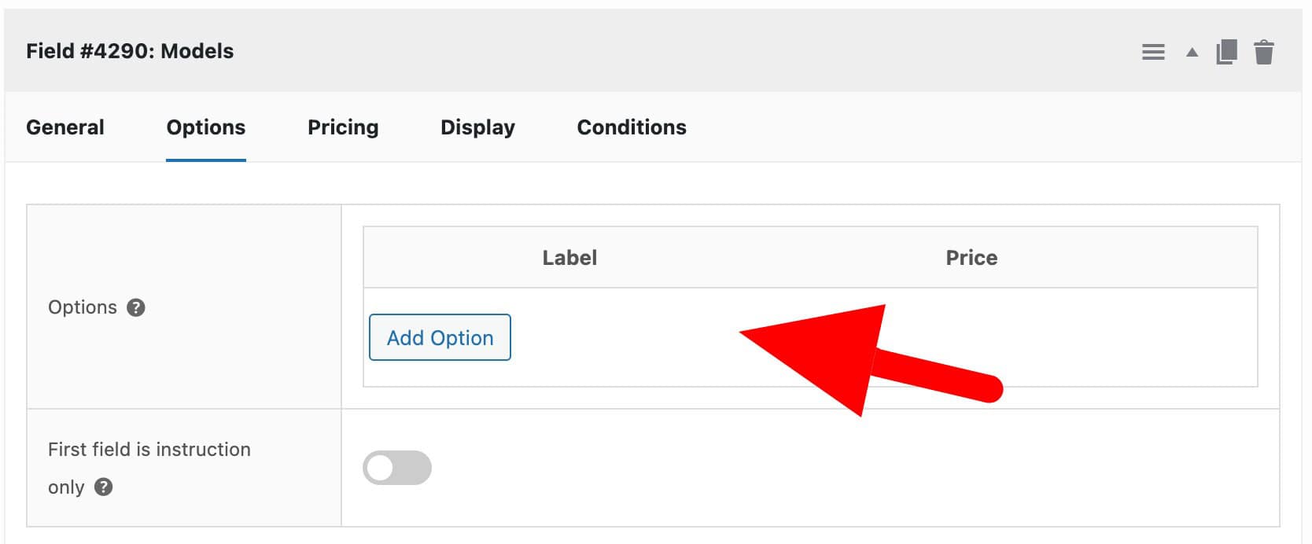The image size is (1312, 544).
Task: Click the First field is instruction label
Action: point(149,450)
